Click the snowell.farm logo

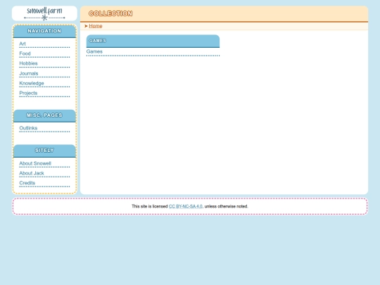point(44,13)
